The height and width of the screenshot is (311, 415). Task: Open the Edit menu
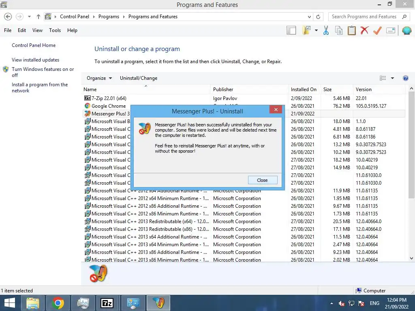click(22, 30)
